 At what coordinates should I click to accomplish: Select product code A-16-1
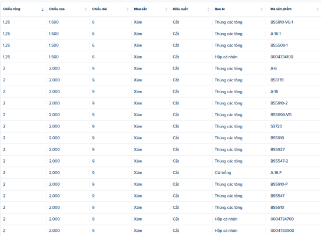click(x=276, y=34)
